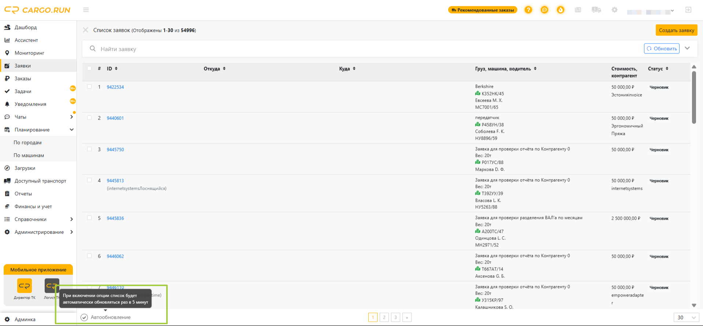Collapse the Планирование section chevron
Image resolution: width=703 pixels, height=326 pixels.
pos(71,130)
